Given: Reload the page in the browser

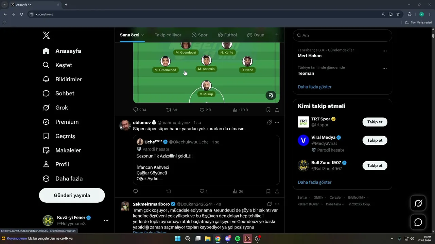Looking at the screenshot, I should point(21,14).
